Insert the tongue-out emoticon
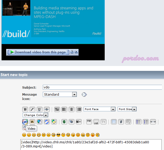The image size is (164, 150). (73, 135)
